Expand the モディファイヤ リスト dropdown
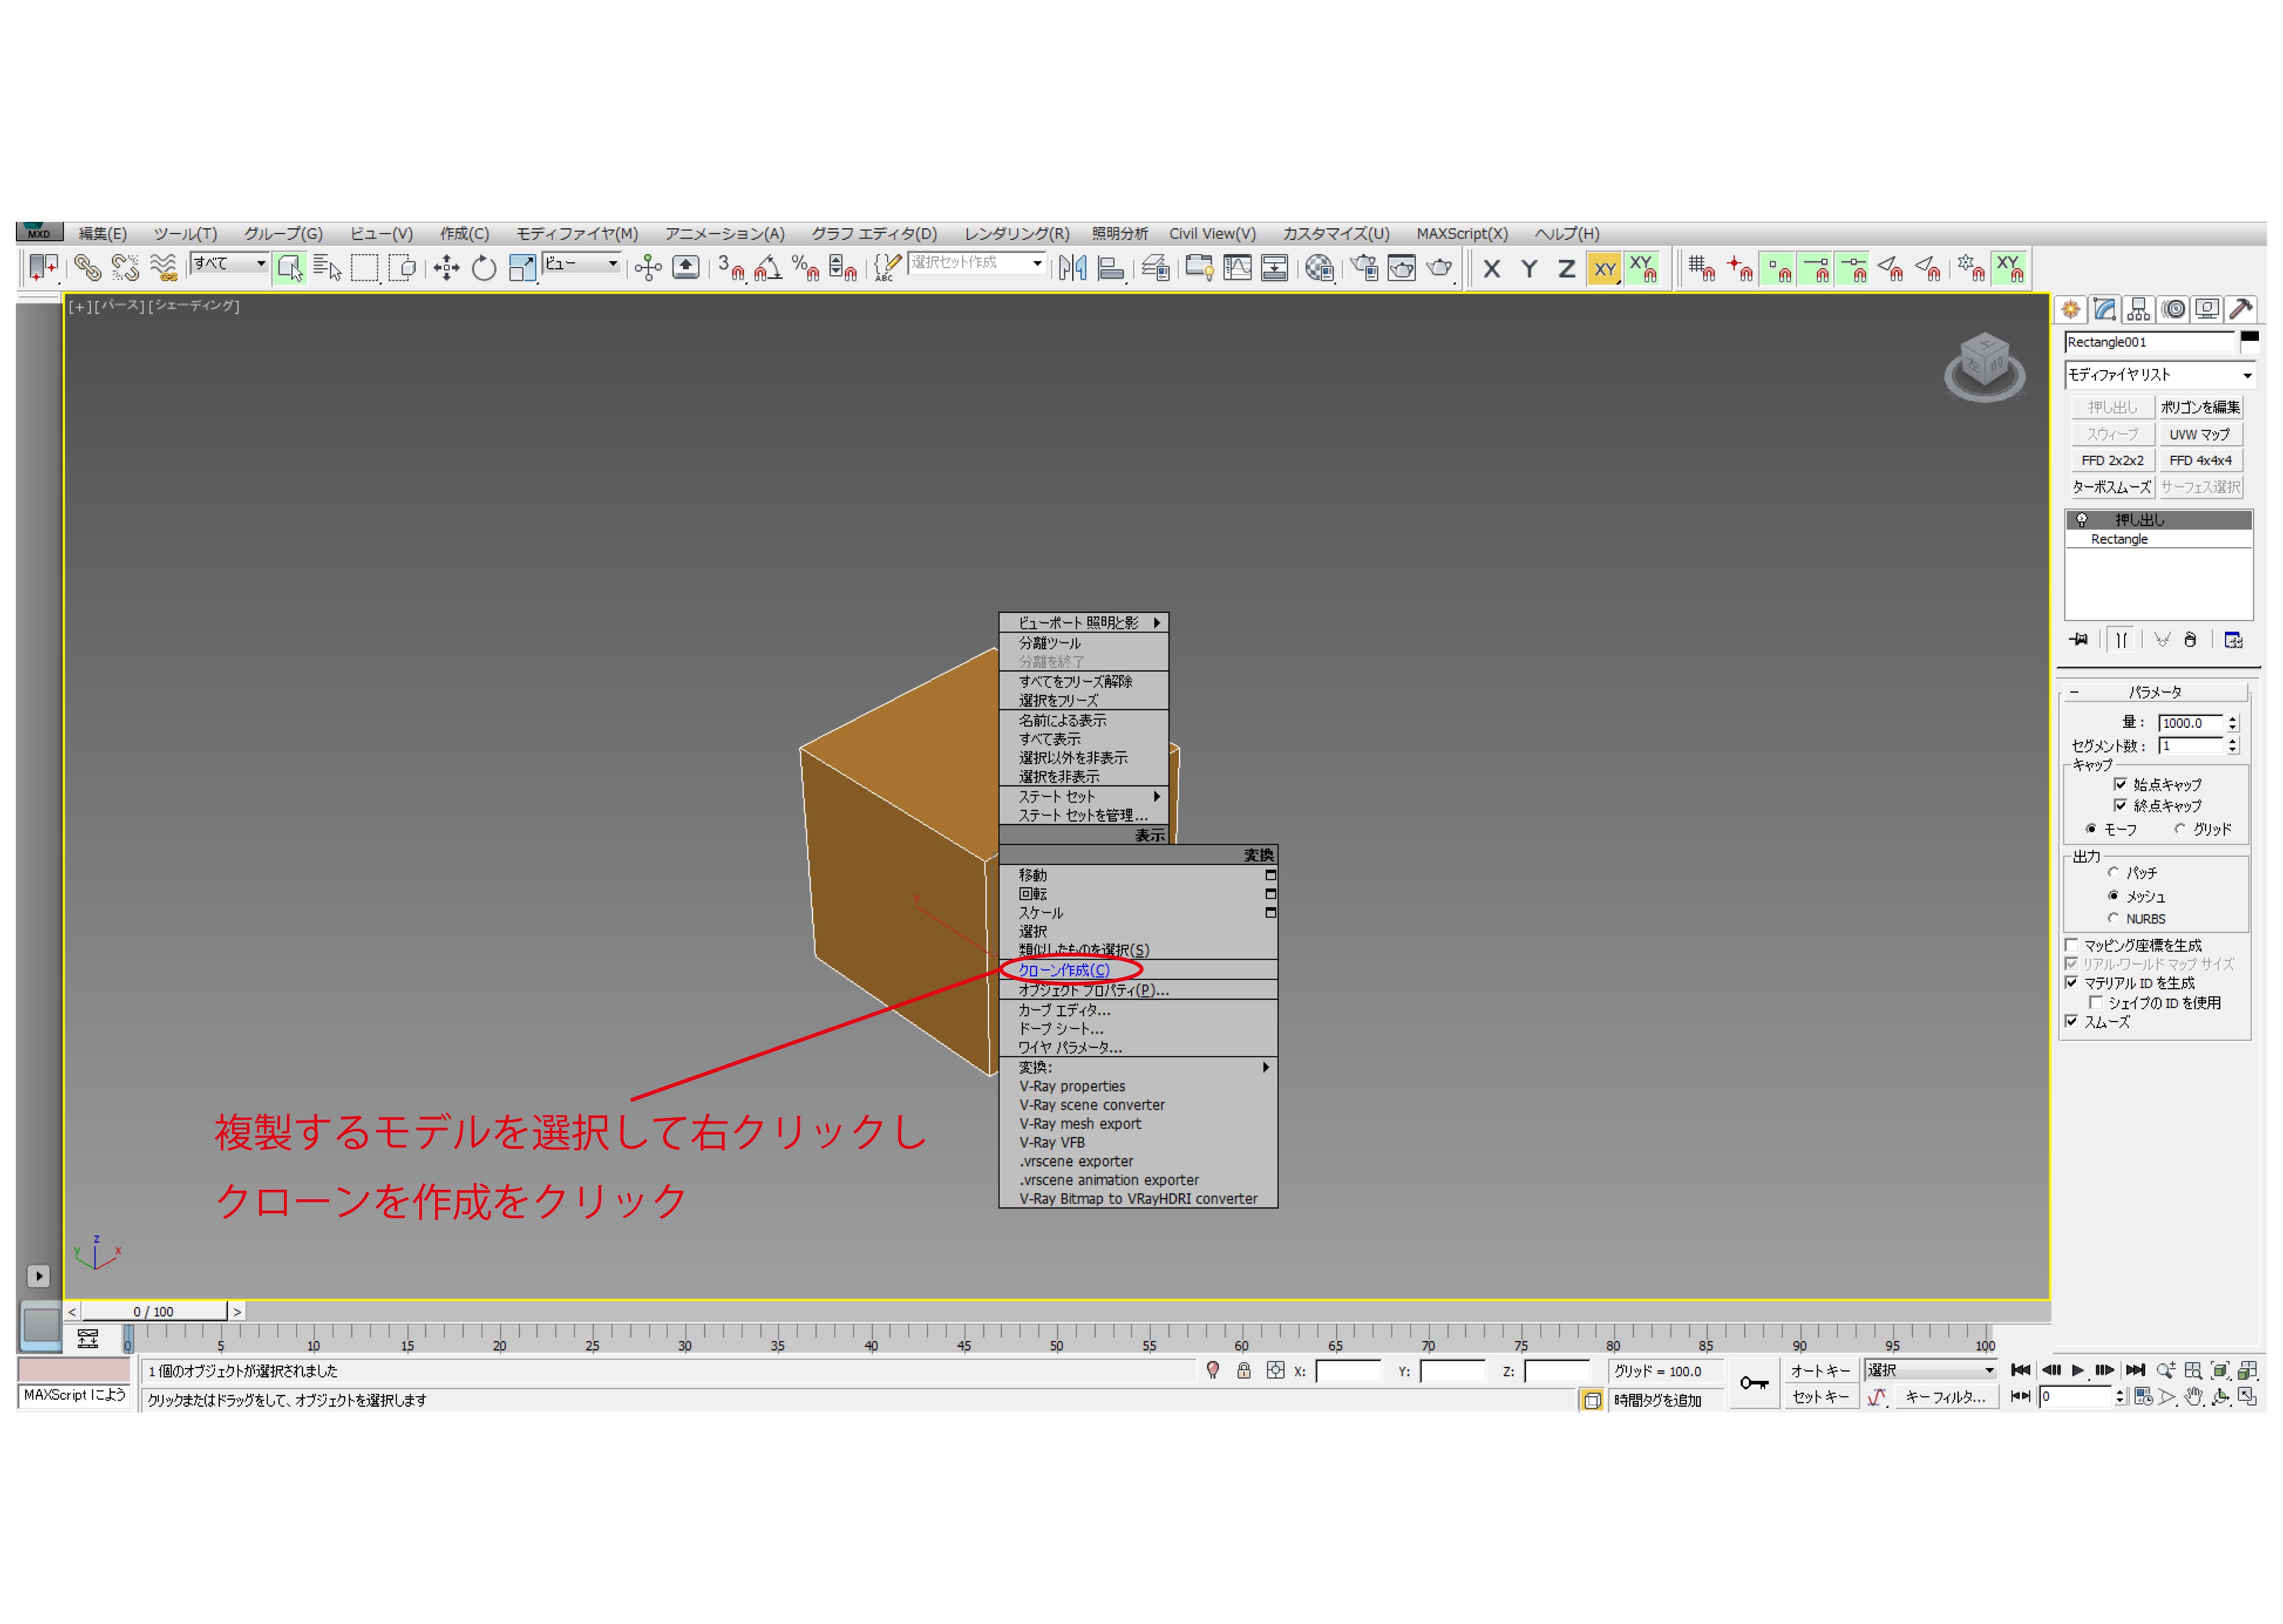This screenshot has width=2283, height=1624. click(x=2247, y=375)
